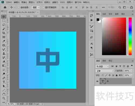This screenshot has height=106, width=135.
Task: Hide the text layer with the eye icon
Action: tap(97, 81)
